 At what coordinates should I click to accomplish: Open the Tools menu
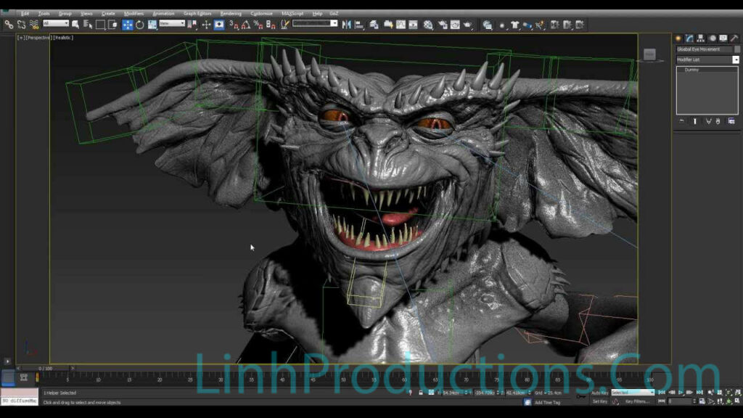pos(44,13)
